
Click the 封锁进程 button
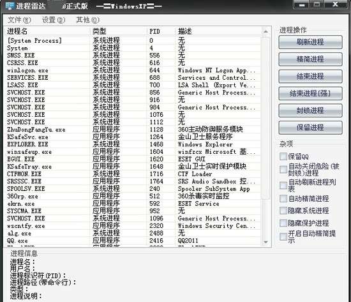pos(310,110)
